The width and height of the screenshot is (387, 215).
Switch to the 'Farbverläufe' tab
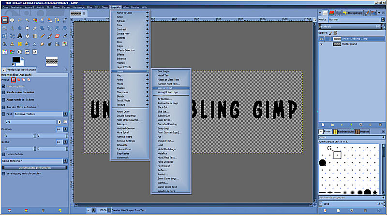pos(343,132)
